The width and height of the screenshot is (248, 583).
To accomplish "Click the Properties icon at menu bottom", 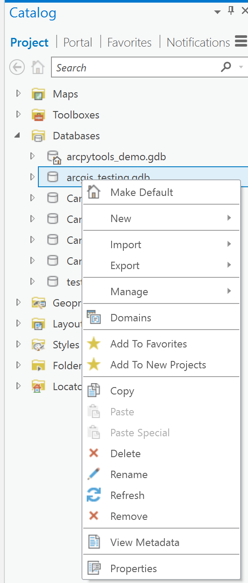I will coord(94,568).
